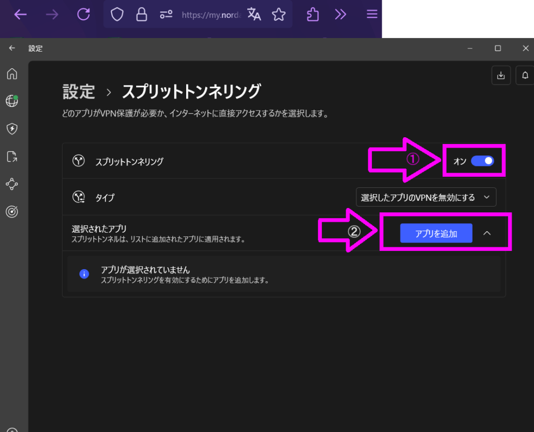This screenshot has height=432, width=534.
Task: Open the browser hamburger menu
Action: pyautogui.click(x=372, y=14)
